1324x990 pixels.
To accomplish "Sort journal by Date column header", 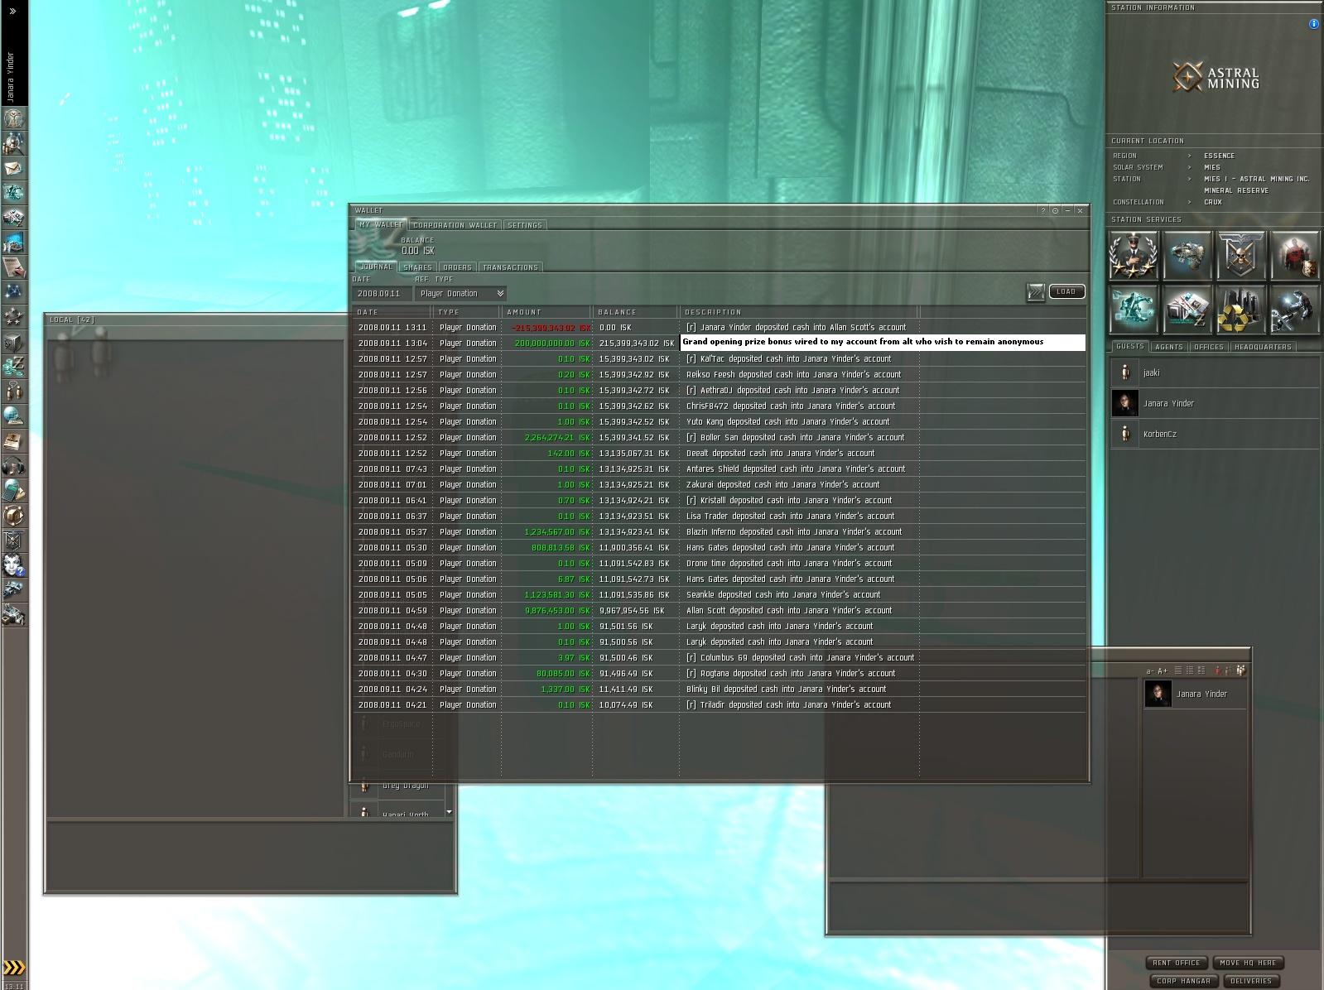I will tap(392, 312).
